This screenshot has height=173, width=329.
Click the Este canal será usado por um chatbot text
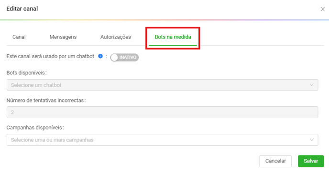(x=50, y=56)
